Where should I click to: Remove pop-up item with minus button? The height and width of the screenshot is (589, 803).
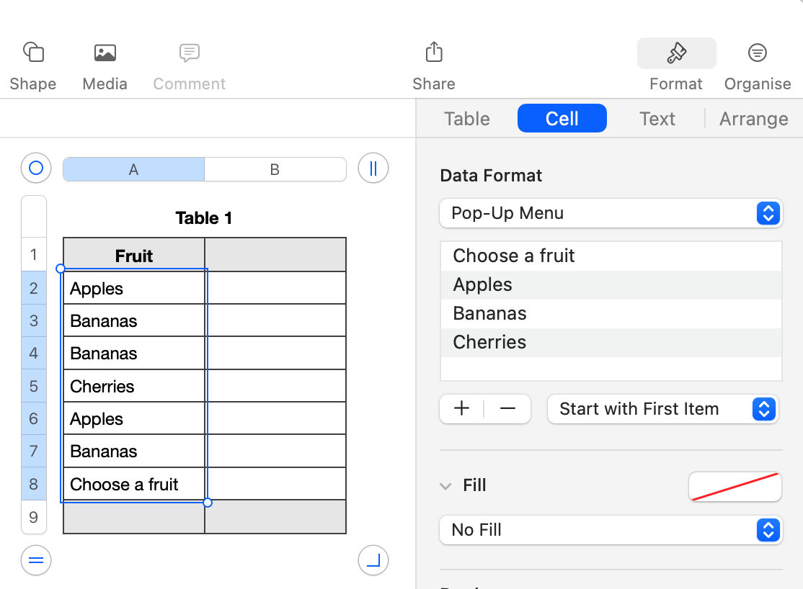(x=507, y=409)
